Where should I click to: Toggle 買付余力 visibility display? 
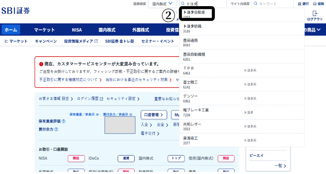118,115
